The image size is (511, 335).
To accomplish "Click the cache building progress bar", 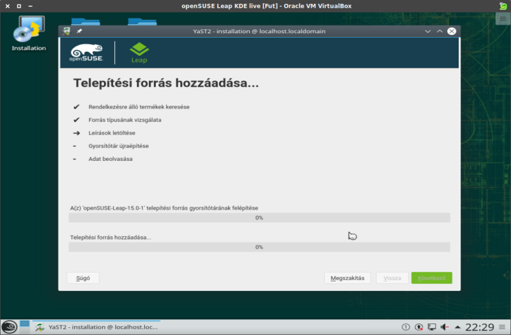I will pyautogui.click(x=259, y=218).
